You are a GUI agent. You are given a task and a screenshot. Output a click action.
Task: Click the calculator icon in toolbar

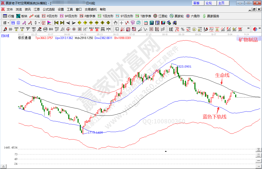[151, 23]
